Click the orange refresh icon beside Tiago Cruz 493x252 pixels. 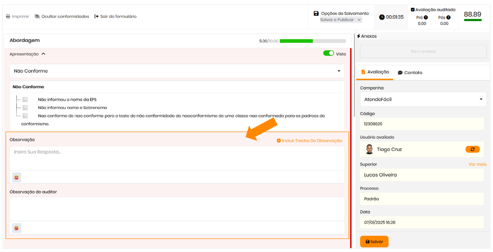(x=472, y=150)
